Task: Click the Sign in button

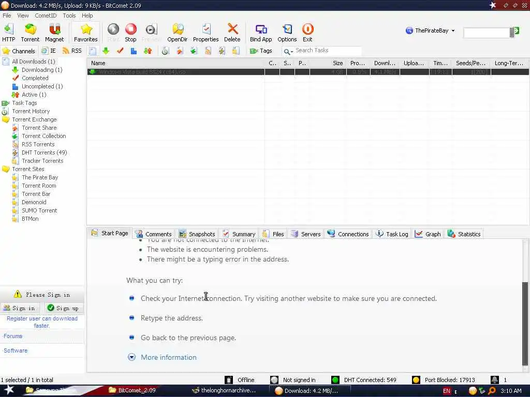Action: pos(20,308)
